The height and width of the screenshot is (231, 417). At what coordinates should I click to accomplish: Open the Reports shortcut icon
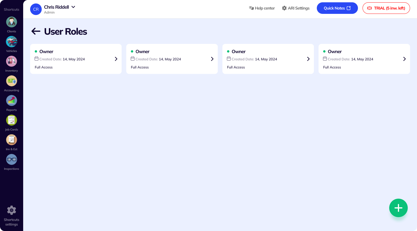coord(12,101)
